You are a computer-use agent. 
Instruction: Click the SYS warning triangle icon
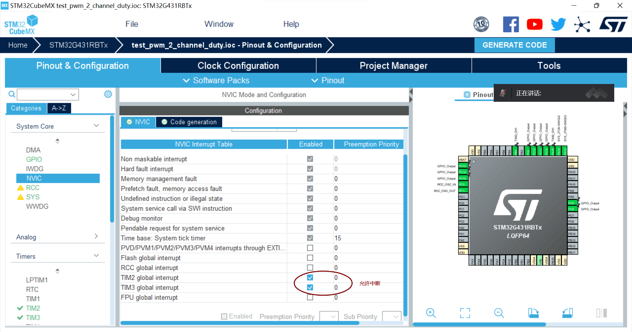pos(20,197)
